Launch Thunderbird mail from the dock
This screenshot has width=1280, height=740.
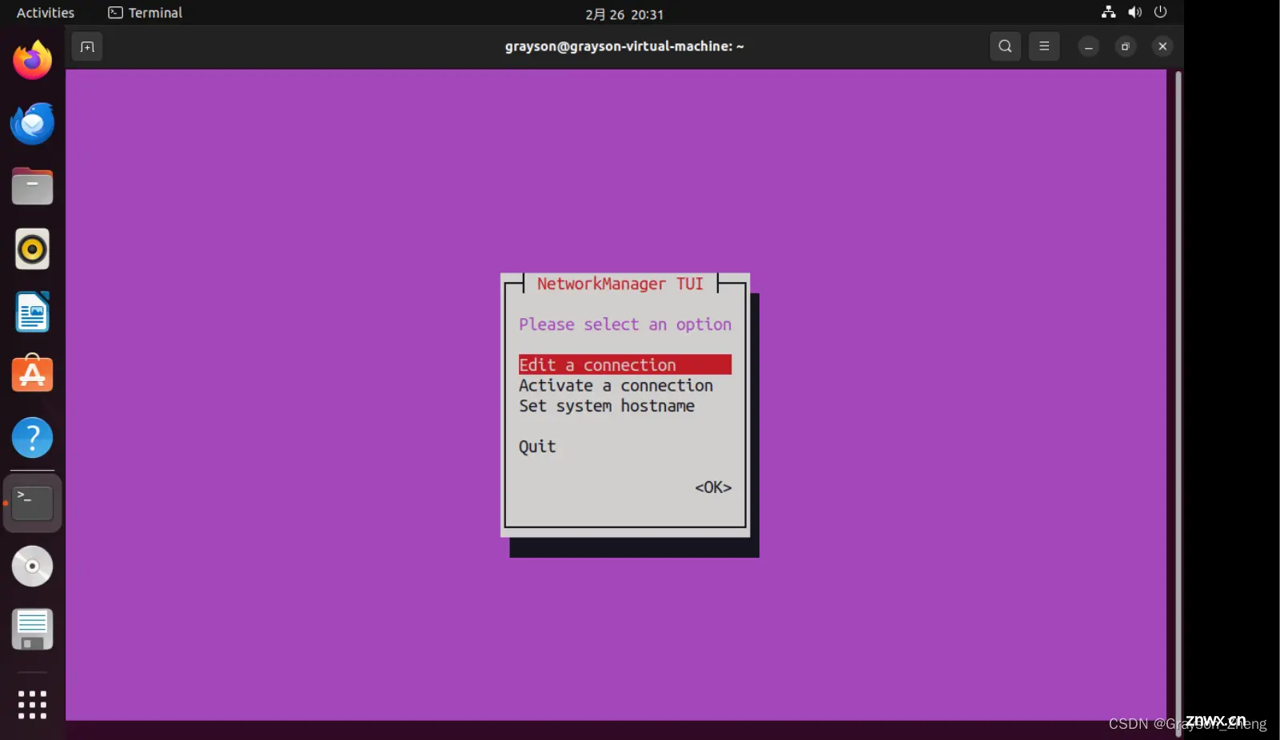point(32,123)
